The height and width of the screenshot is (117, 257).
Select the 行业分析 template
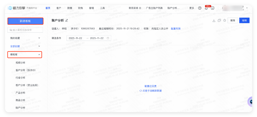(20, 78)
